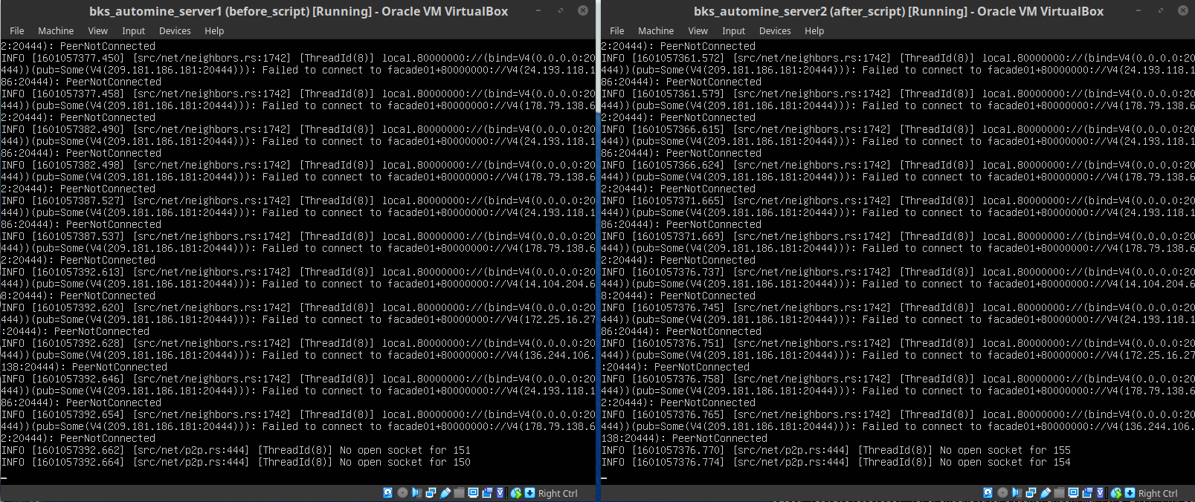Maximize the server1 VirtualBox window
This screenshot has height=502, width=1195.
coord(561,10)
